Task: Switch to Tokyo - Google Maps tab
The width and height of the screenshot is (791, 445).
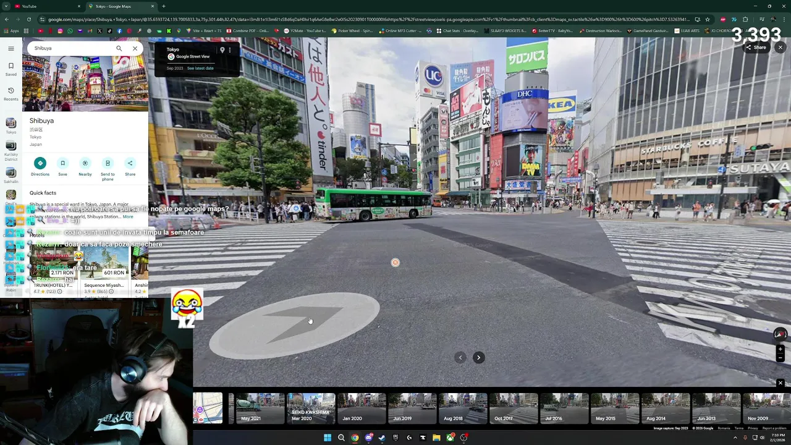Action: [121, 6]
